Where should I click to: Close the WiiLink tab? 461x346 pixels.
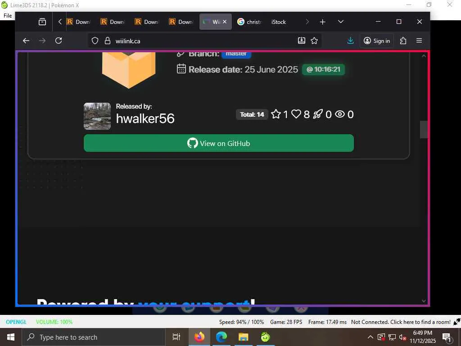pos(225,22)
